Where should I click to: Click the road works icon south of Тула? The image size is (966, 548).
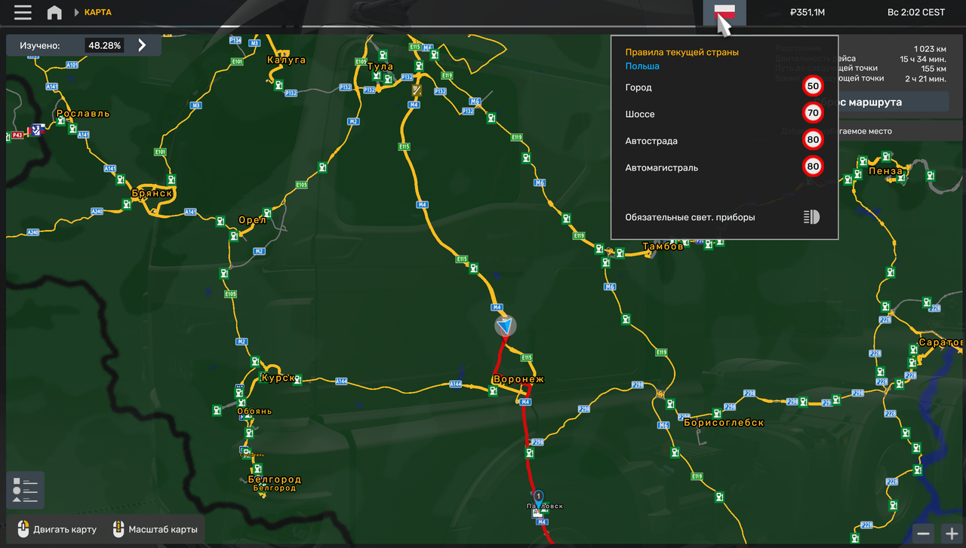[417, 90]
